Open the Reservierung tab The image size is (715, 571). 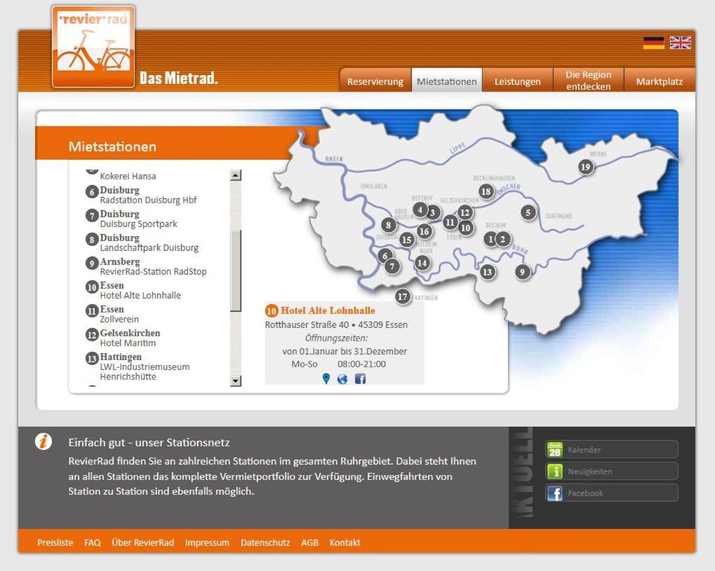pyautogui.click(x=375, y=82)
